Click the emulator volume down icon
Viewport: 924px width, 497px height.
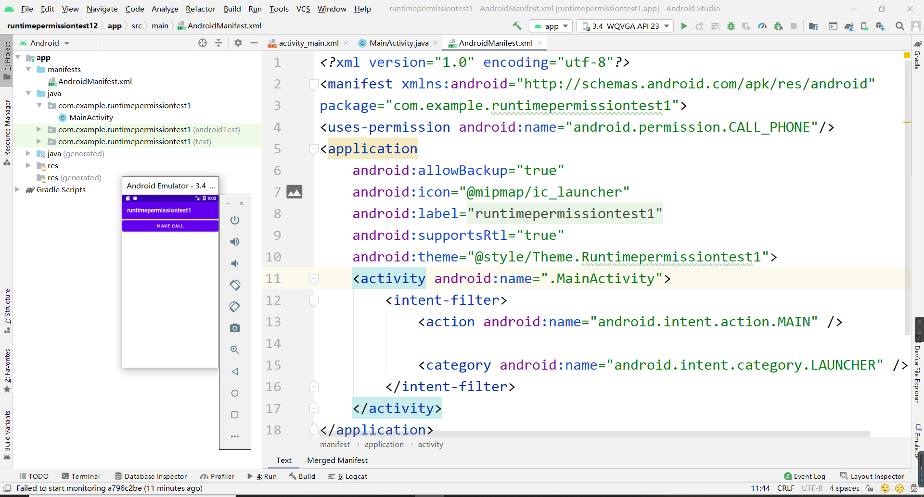(x=235, y=263)
